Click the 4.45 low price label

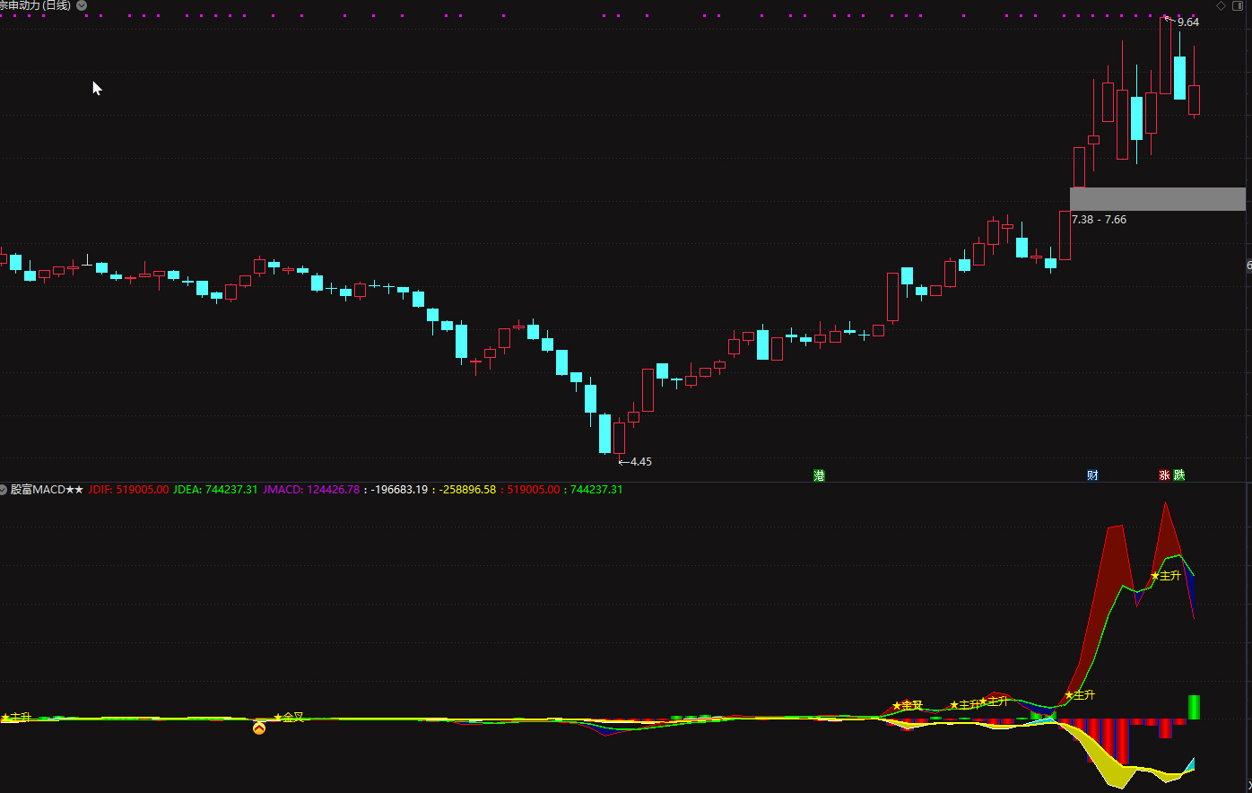pyautogui.click(x=640, y=462)
